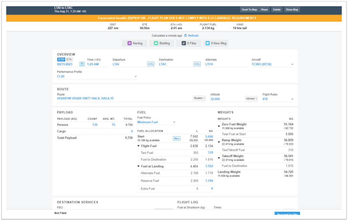Edit the average weight 75
348x221 pixels.
(x=113, y=125)
